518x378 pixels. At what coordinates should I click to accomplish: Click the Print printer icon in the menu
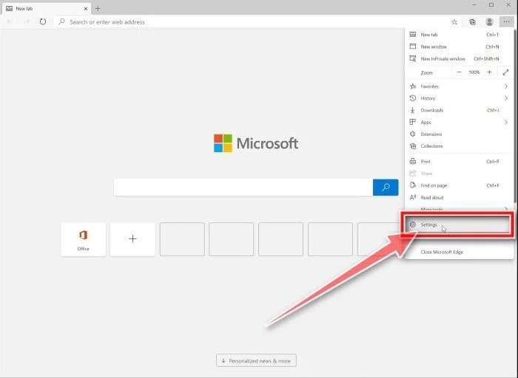click(413, 162)
